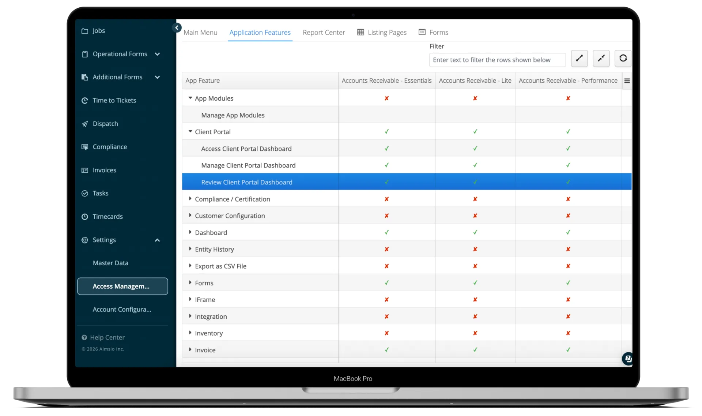Toggle App Modules for Accounts Receivable Essentials
This screenshot has height=416, width=702.
(386, 98)
